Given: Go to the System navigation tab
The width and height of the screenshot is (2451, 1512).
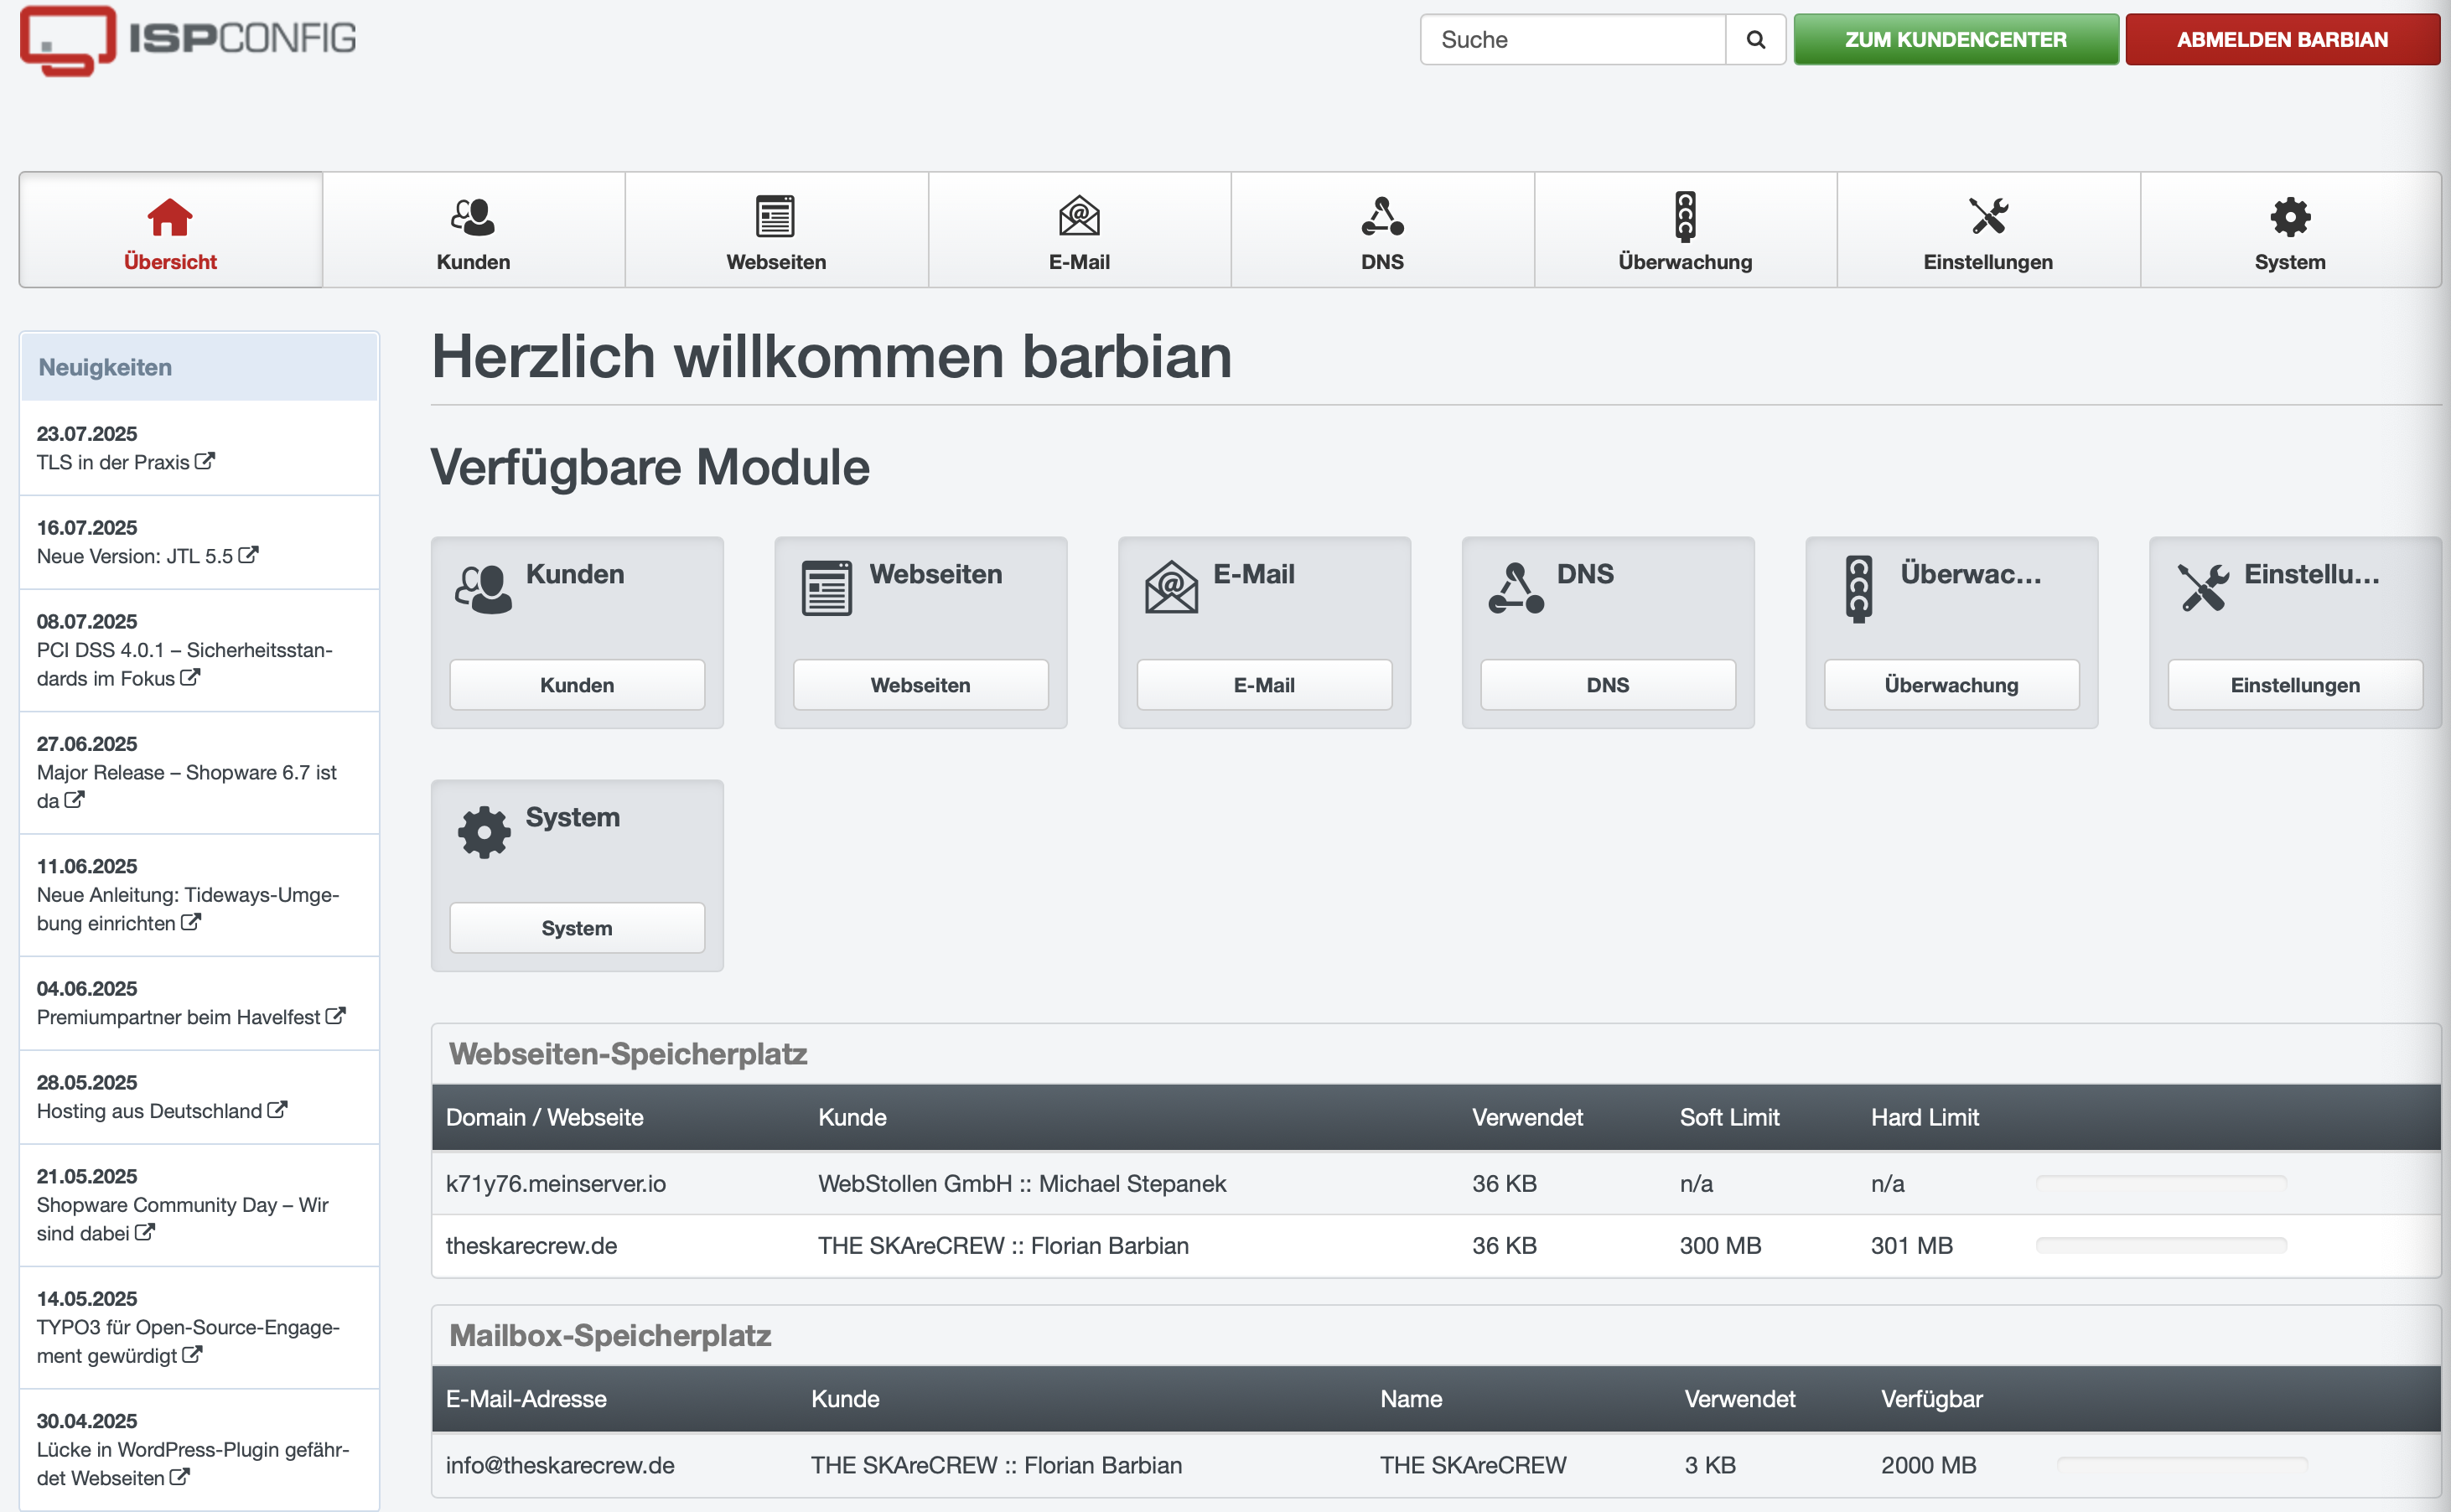Looking at the screenshot, I should [2289, 230].
